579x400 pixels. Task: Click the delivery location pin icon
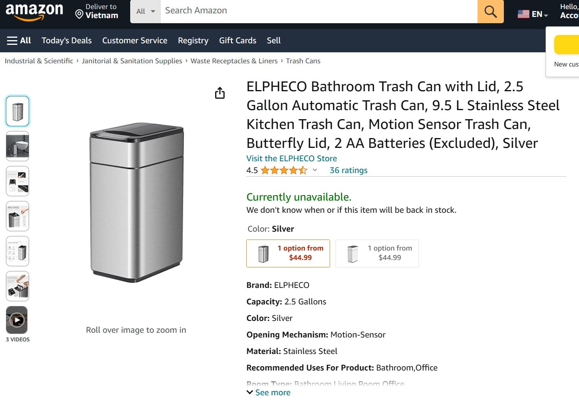pos(80,15)
